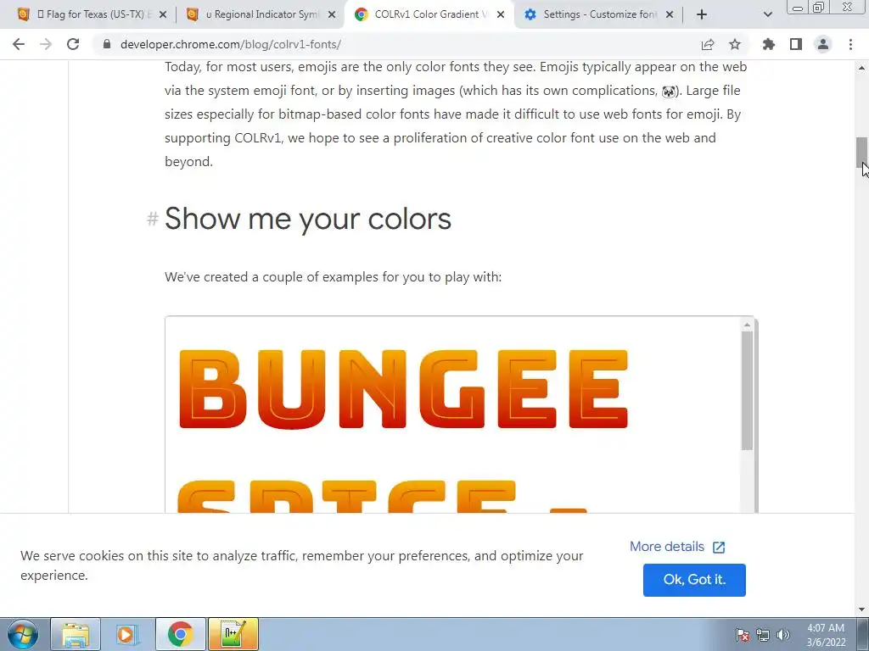Go back to the previous page
869x651 pixels.
19,44
